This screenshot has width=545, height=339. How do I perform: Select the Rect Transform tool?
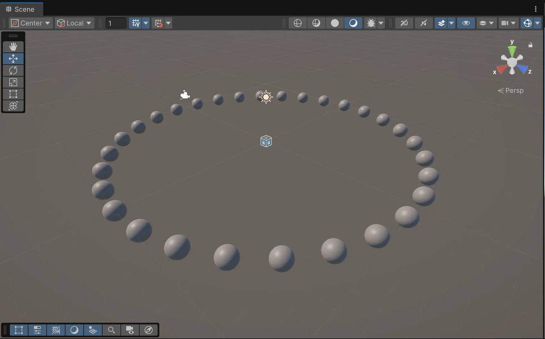[x=13, y=94]
